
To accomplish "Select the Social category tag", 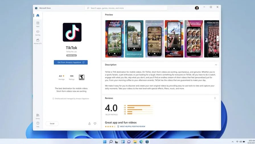I will point(52,123).
